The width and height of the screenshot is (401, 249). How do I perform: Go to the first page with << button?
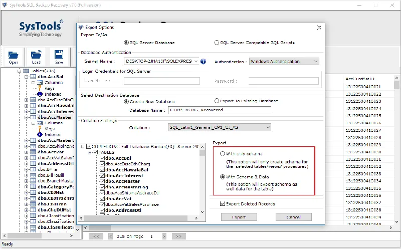96,236
